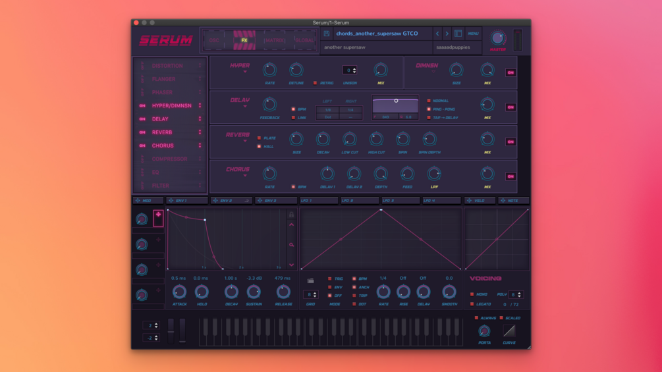Toggle the DIMNSN ON switch
The width and height of the screenshot is (662, 372).
pyautogui.click(x=510, y=72)
